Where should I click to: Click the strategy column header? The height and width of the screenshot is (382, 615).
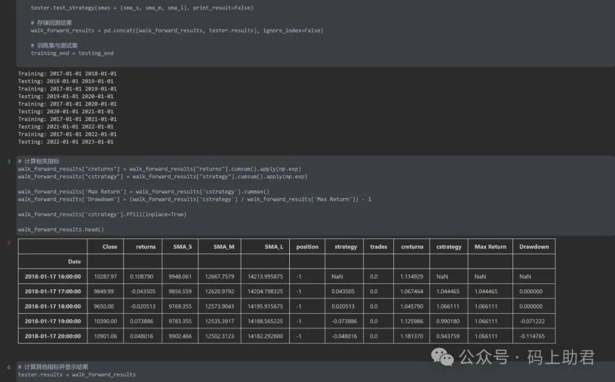[x=346, y=247]
